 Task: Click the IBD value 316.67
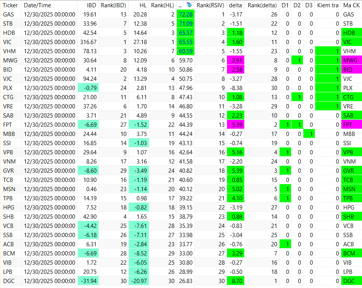coord(88,42)
